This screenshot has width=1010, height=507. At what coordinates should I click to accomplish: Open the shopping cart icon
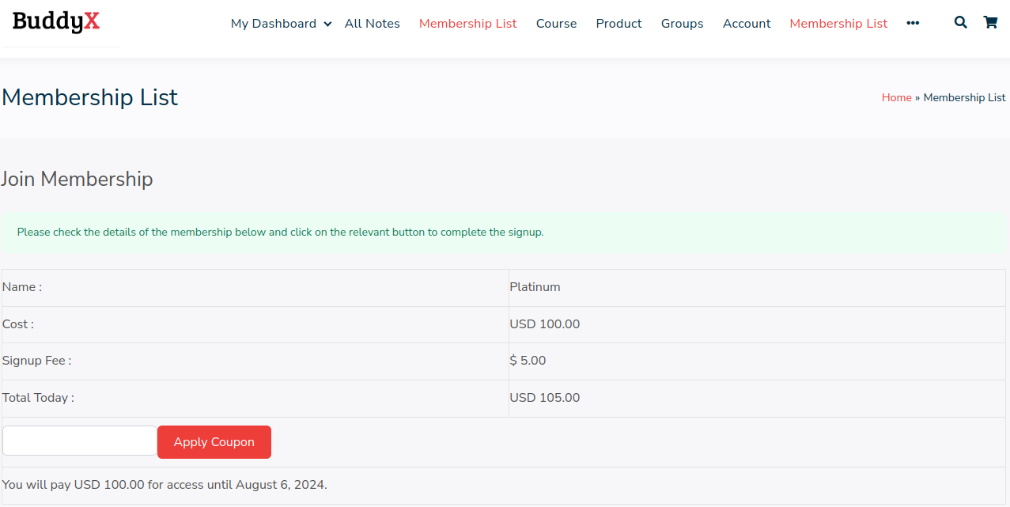coord(990,23)
